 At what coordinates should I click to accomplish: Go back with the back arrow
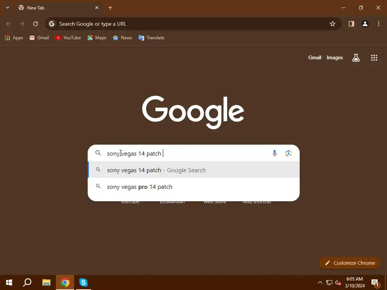point(8,24)
